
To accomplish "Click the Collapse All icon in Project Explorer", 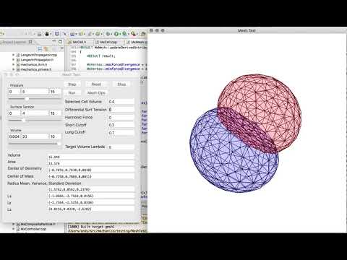I will [x=40, y=49].
